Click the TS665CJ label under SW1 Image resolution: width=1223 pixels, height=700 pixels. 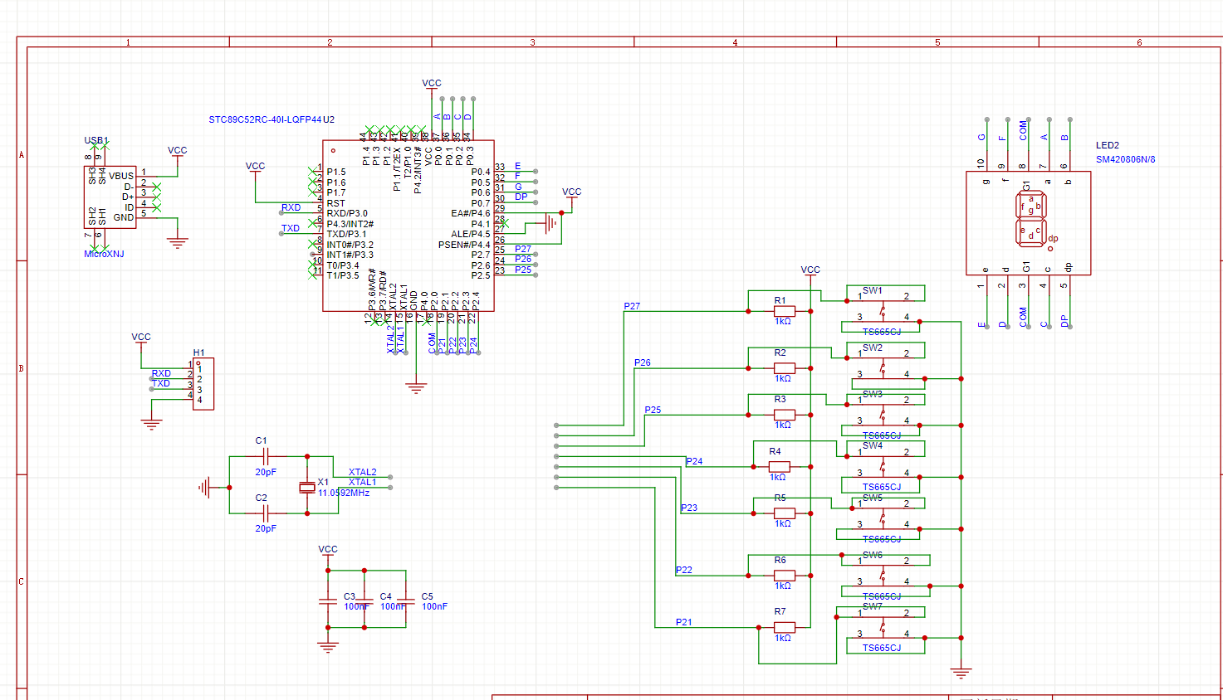(882, 332)
